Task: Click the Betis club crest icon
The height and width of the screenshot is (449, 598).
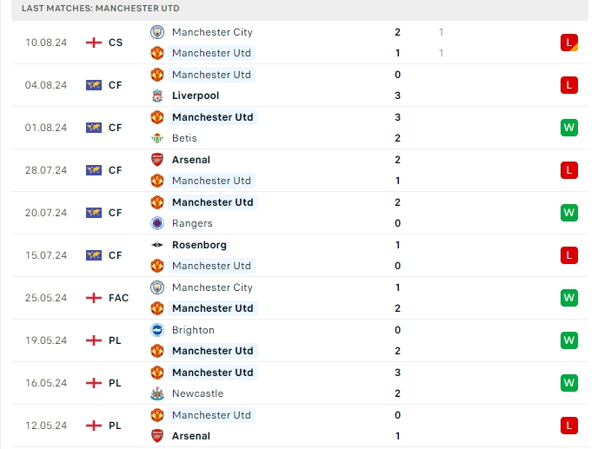Action: [x=157, y=138]
